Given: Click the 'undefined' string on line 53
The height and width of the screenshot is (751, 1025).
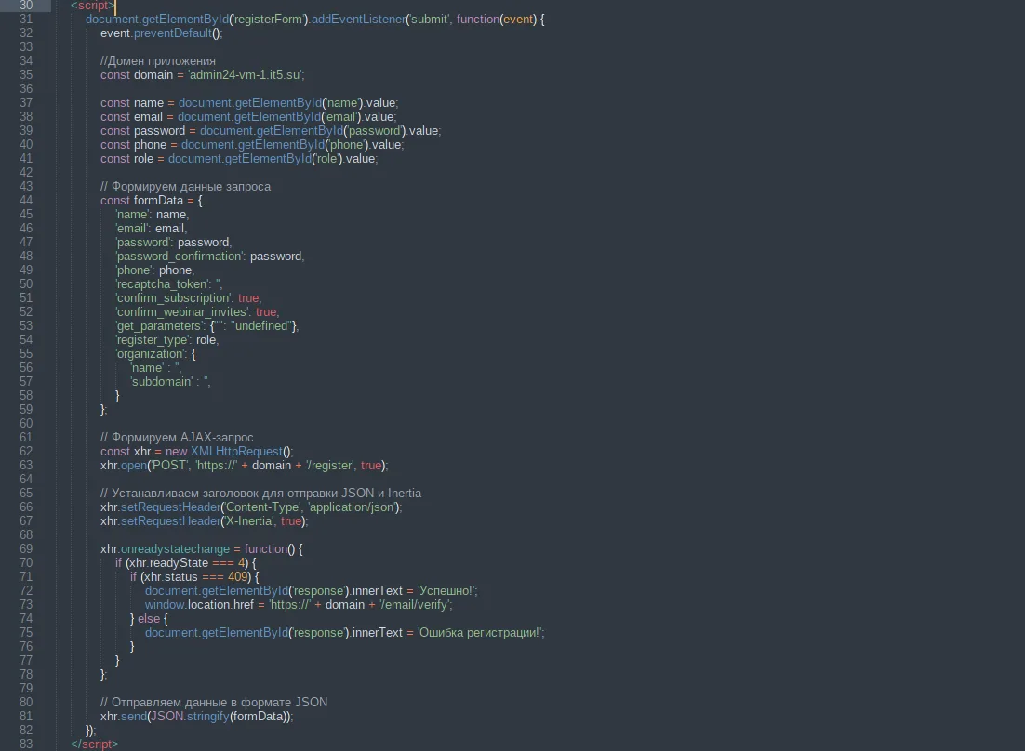Looking at the screenshot, I should pos(261,326).
